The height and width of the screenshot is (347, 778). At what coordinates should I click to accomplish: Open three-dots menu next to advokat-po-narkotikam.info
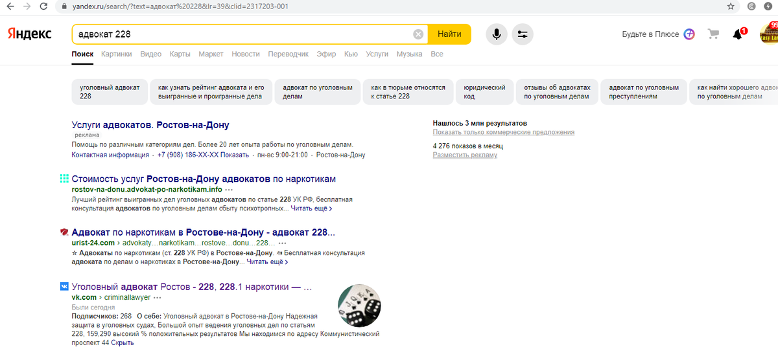click(x=230, y=190)
